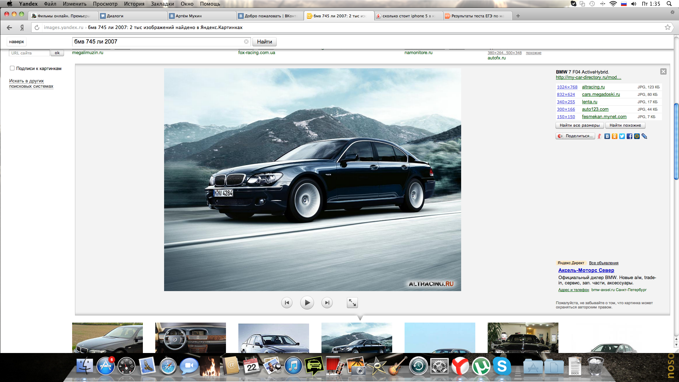Viewport: 679px width, 382px height.
Task: Share via the Odnoklassniki icon
Action: pos(615,136)
